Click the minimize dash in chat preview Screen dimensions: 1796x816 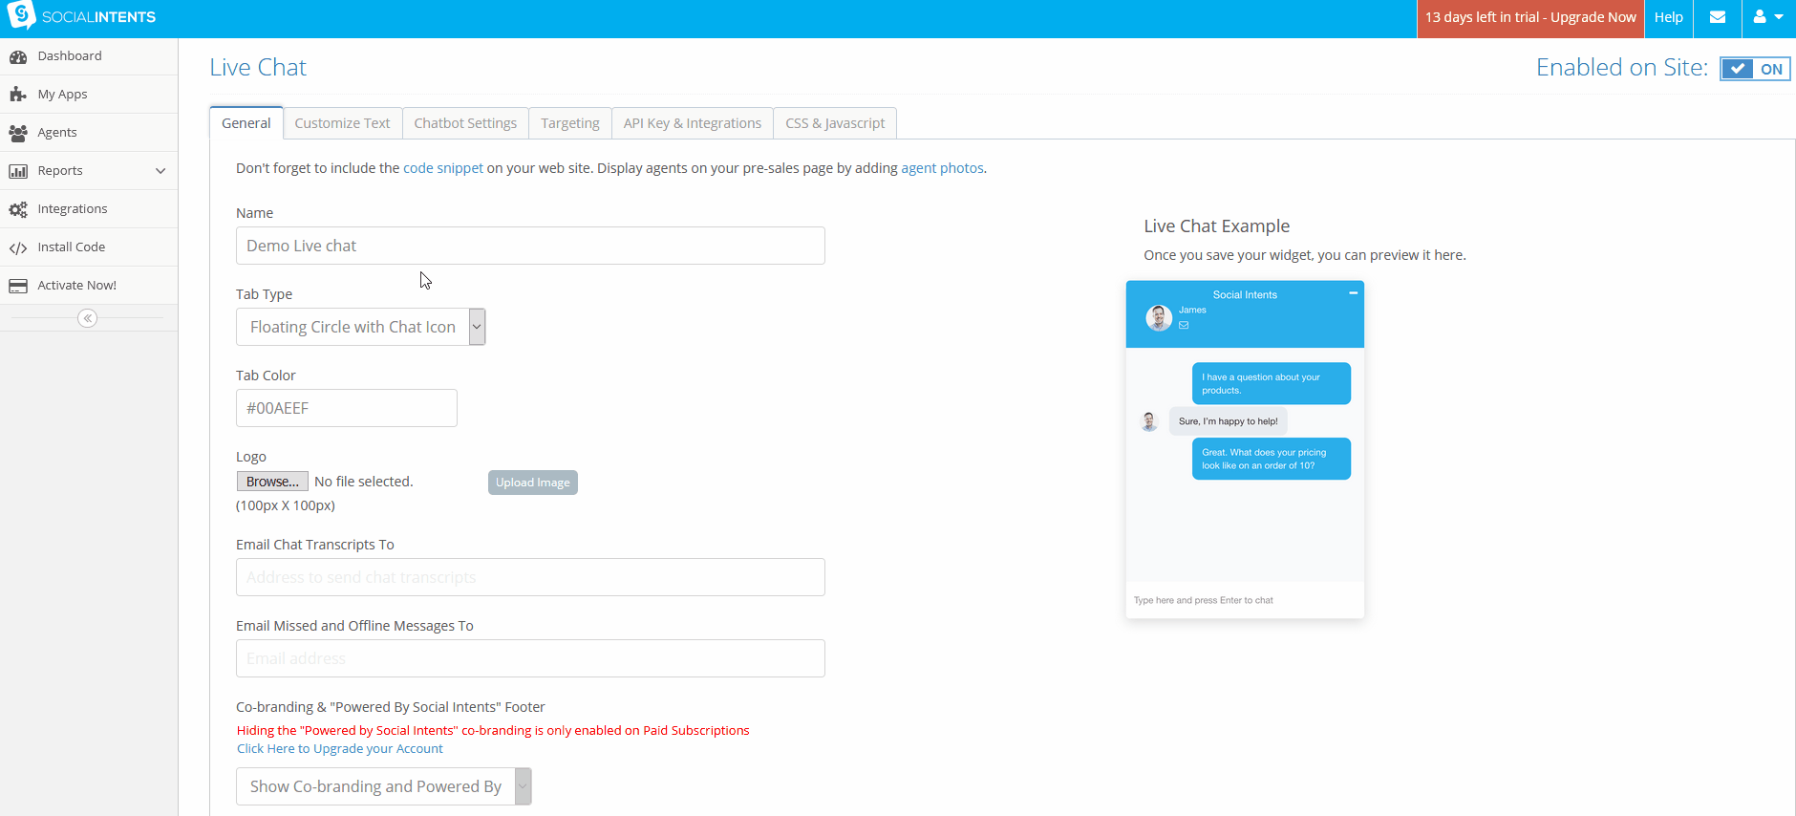click(x=1353, y=293)
